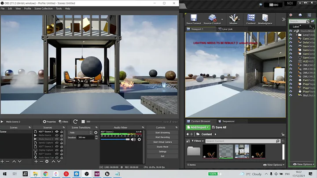Enable Studio Mode in OBS Controls
Screen dimensions: 317x178
click(x=162, y=147)
